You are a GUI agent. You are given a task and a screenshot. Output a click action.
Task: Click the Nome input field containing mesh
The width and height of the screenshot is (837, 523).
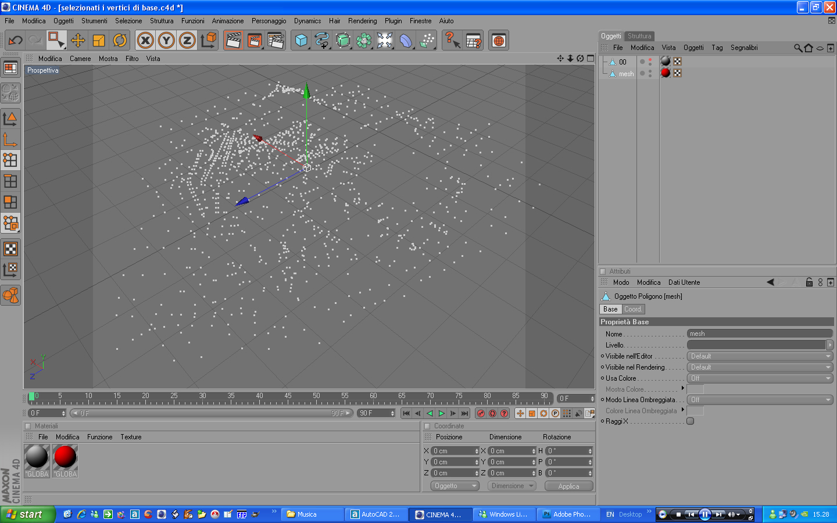[x=760, y=334]
